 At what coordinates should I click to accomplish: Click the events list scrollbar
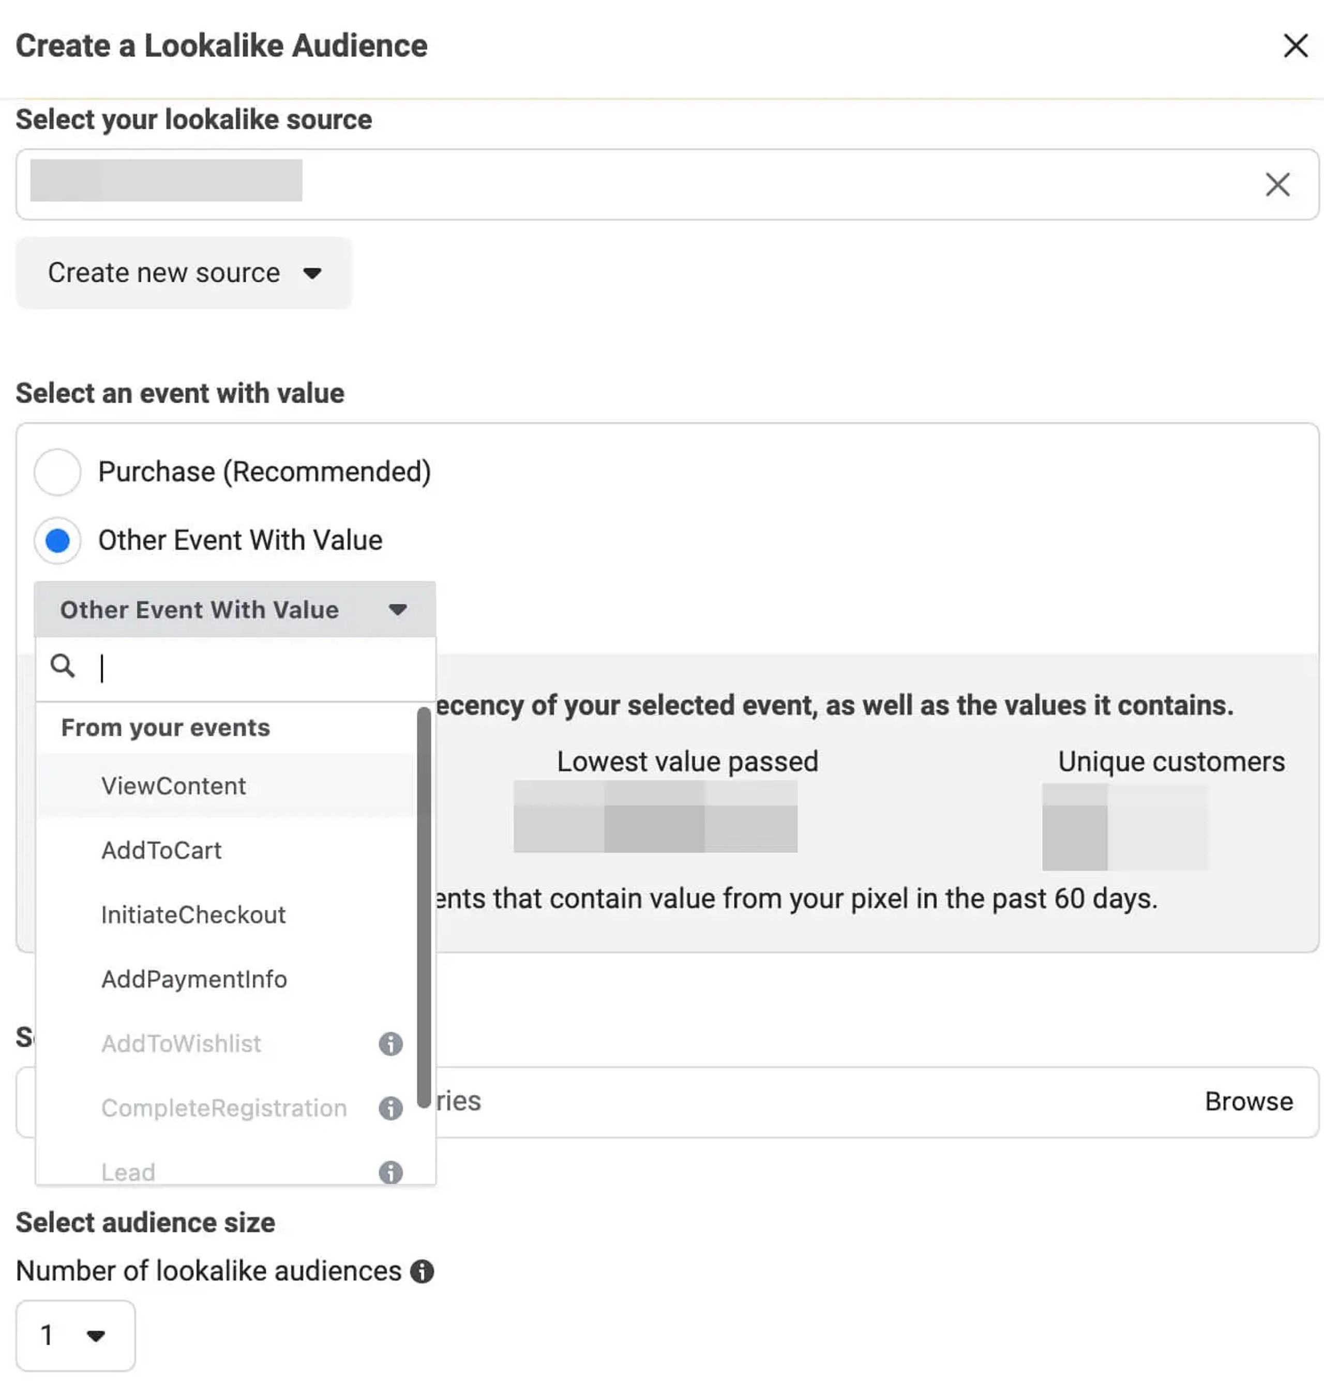click(424, 908)
